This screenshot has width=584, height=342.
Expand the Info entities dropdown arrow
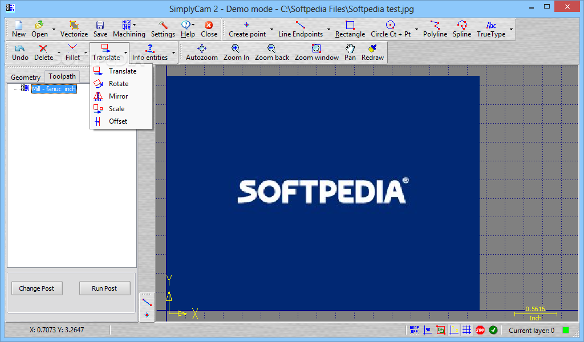click(x=173, y=53)
